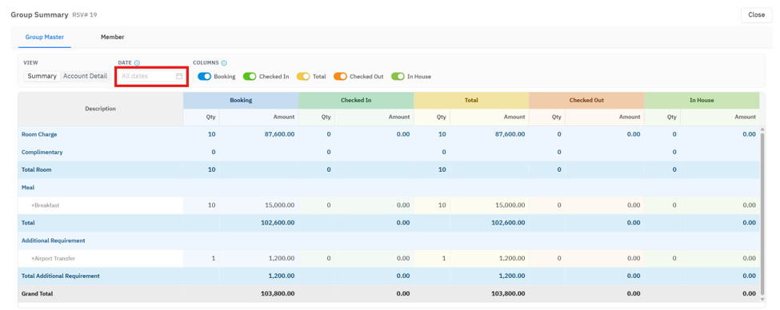Toggle the Total column switch
The image size is (780, 310).
point(303,77)
